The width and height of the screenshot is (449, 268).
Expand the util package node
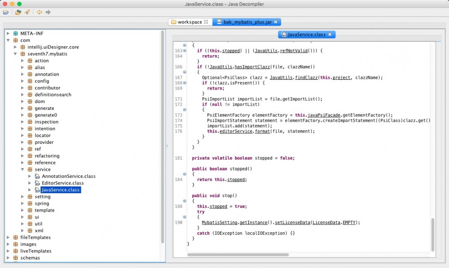point(22,224)
